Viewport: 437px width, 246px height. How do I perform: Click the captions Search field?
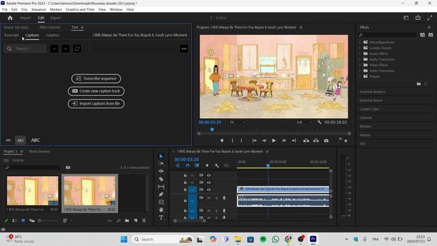point(25,49)
